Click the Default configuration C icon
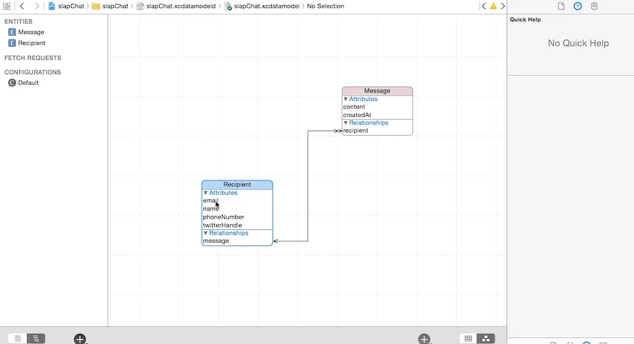The height and width of the screenshot is (344, 634). click(12, 82)
